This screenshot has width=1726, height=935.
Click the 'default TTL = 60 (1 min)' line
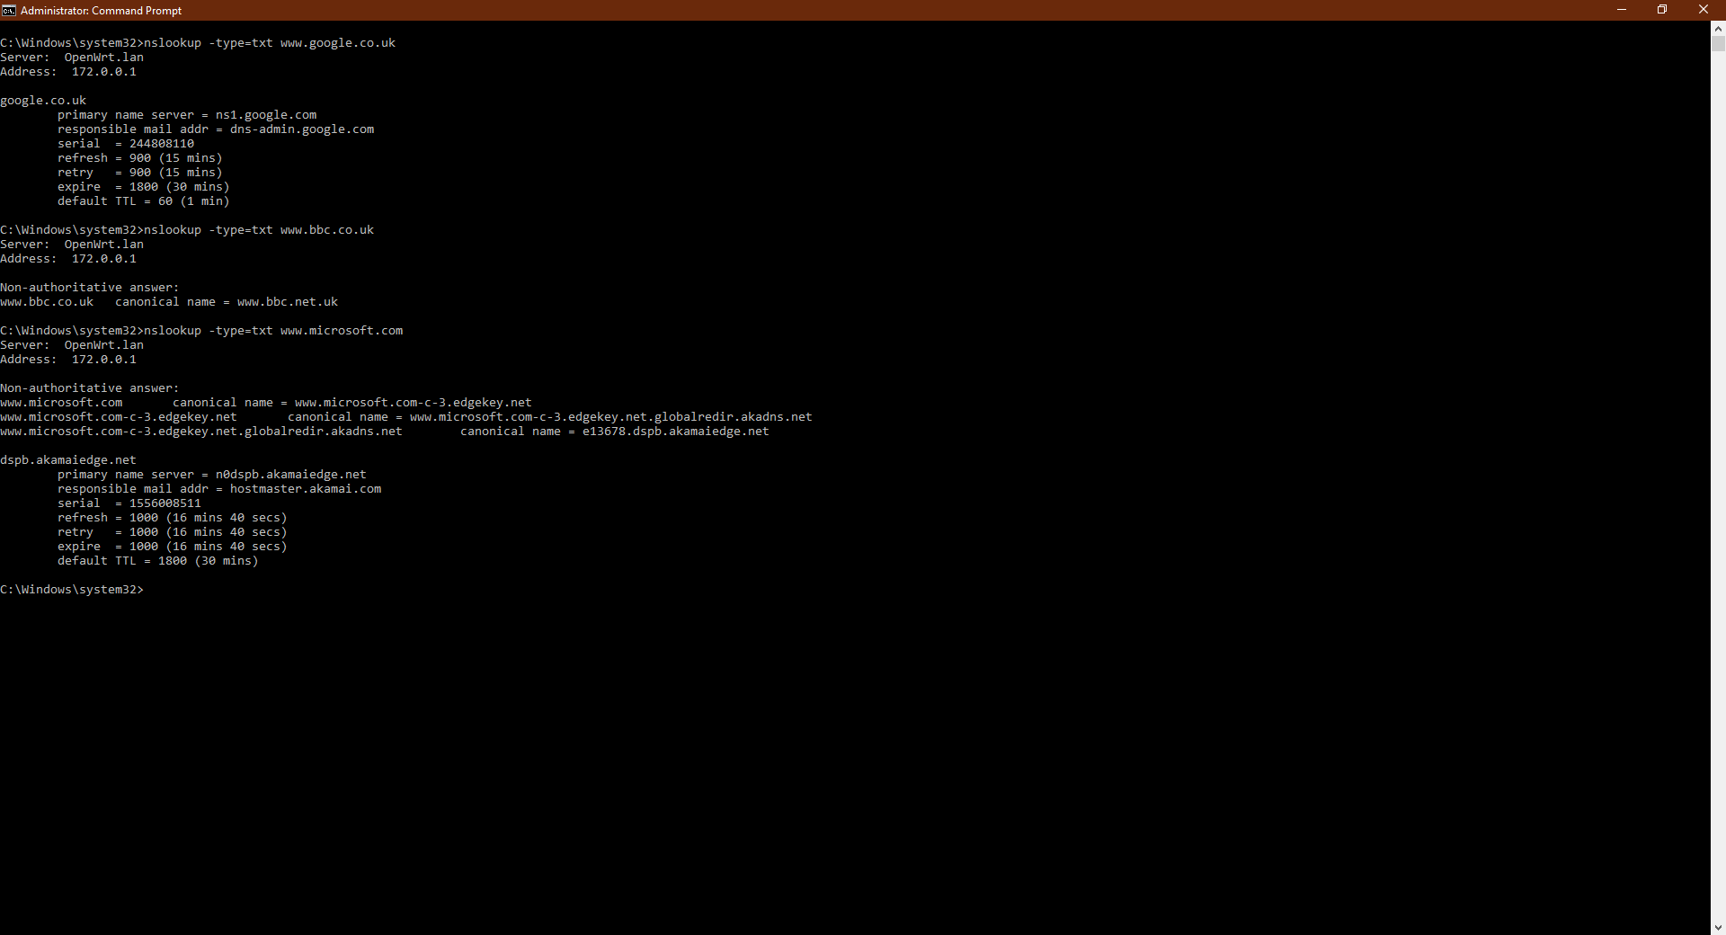(144, 201)
